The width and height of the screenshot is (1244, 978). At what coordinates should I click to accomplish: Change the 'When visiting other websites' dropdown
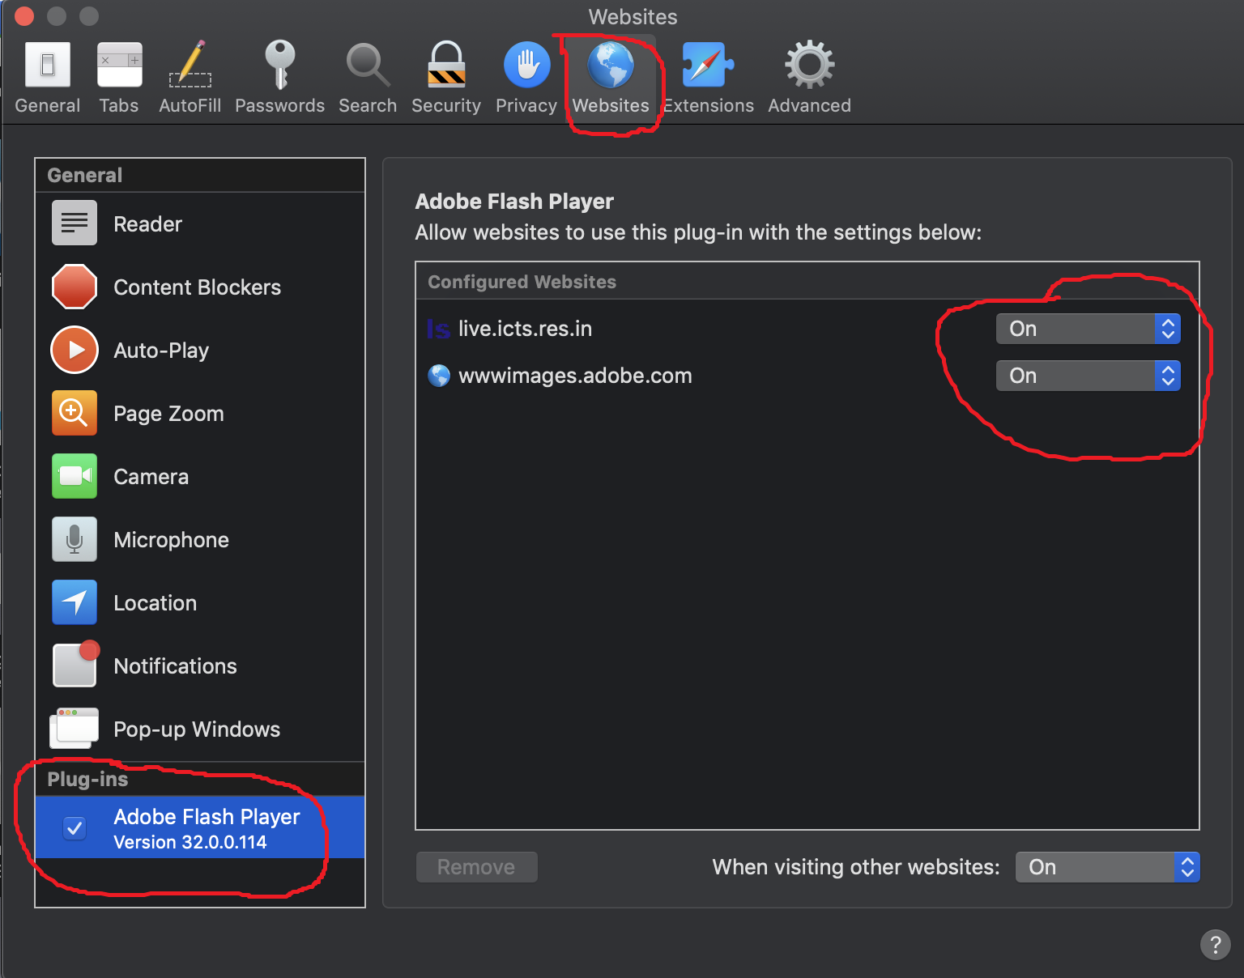1106,866
